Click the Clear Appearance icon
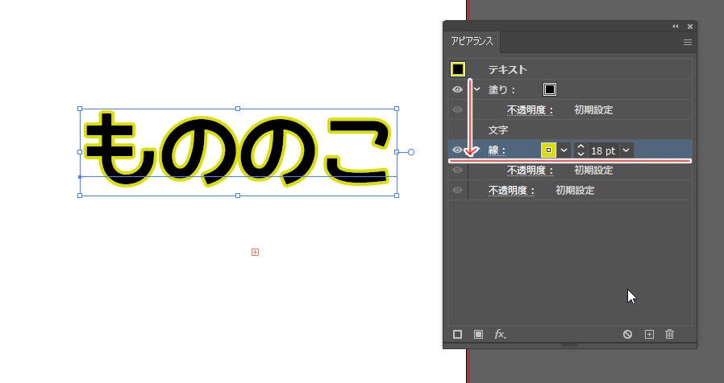724x383 pixels. click(x=627, y=334)
